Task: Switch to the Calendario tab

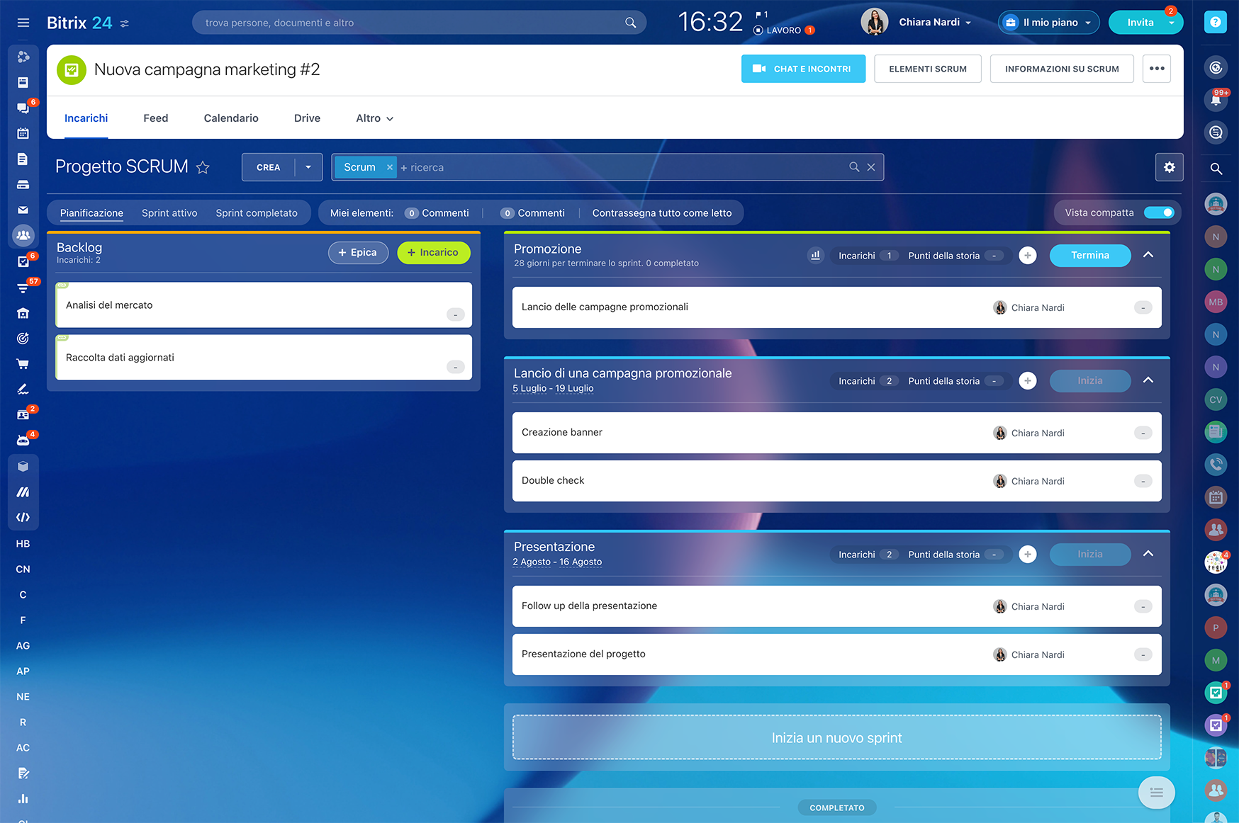Action: (x=231, y=118)
